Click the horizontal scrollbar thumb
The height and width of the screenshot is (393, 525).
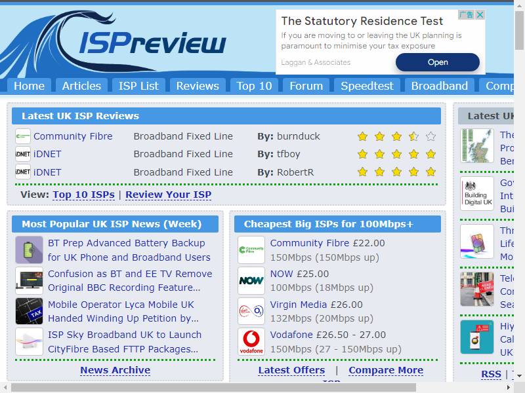coord(214,388)
